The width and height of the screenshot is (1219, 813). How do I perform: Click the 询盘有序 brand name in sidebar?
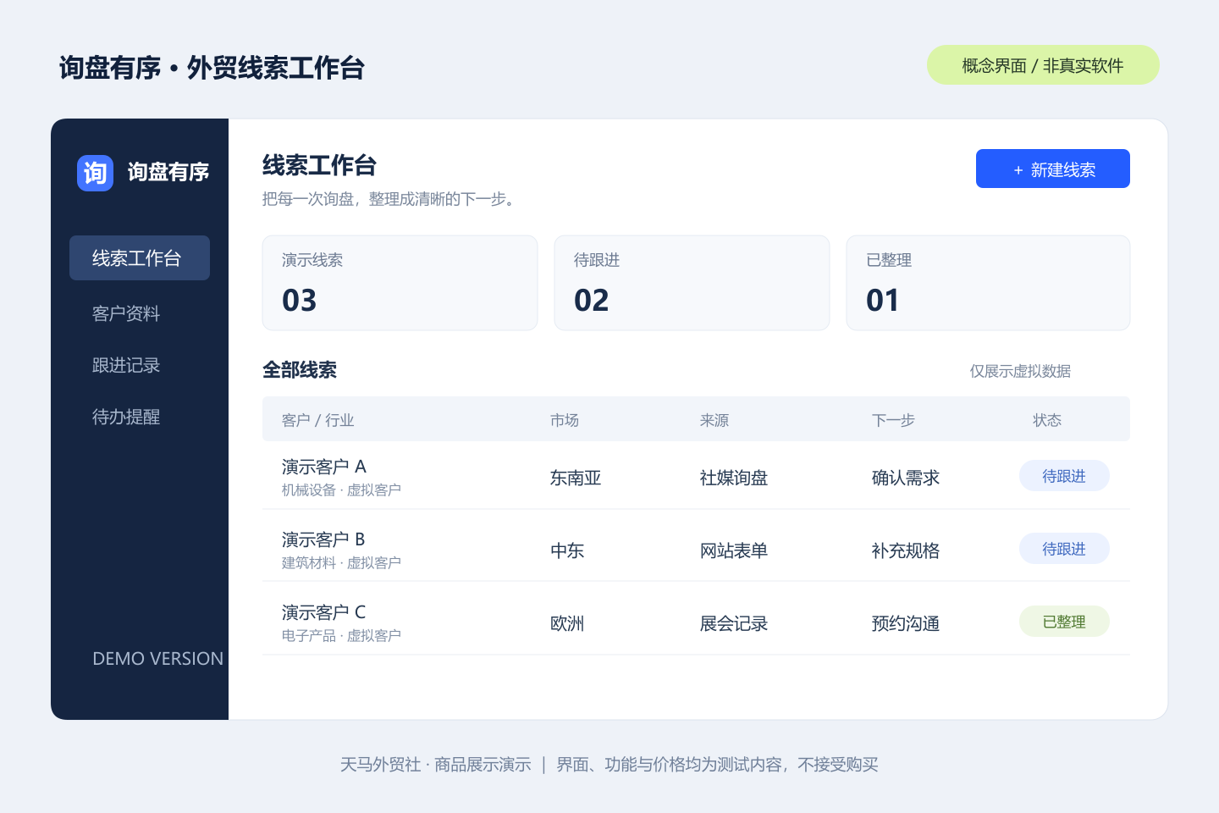168,172
